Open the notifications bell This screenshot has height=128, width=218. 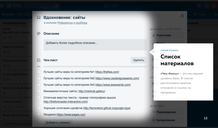click(x=214, y=5)
